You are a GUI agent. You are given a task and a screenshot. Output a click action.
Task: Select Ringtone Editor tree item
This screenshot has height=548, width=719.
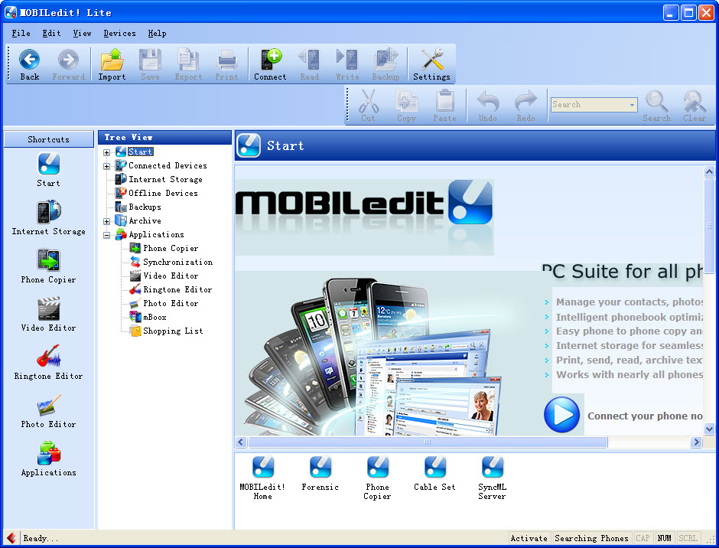(177, 289)
